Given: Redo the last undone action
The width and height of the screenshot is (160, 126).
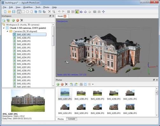Looking at the screenshot, I should (x=63, y=11).
